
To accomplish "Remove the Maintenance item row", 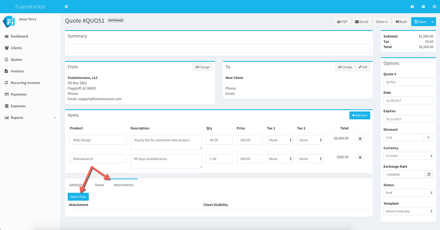I will point(360,157).
